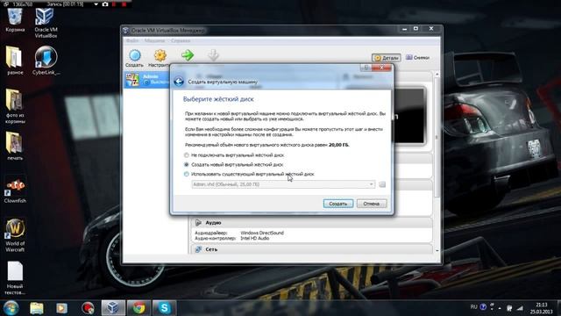Viewport: 561px width, 316px height.
Task: Click the 'Выберите жёсткий диск' heading
Action: pyautogui.click(x=218, y=99)
